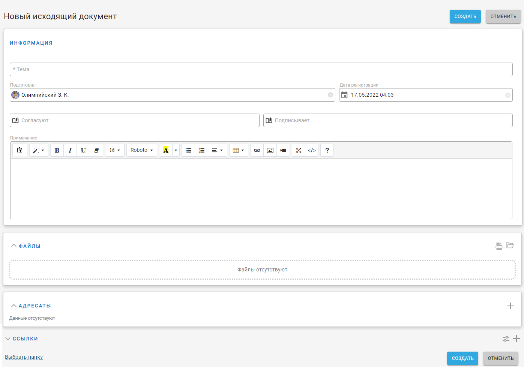Insert a video using the video icon
The image size is (524, 367).
(x=283, y=150)
